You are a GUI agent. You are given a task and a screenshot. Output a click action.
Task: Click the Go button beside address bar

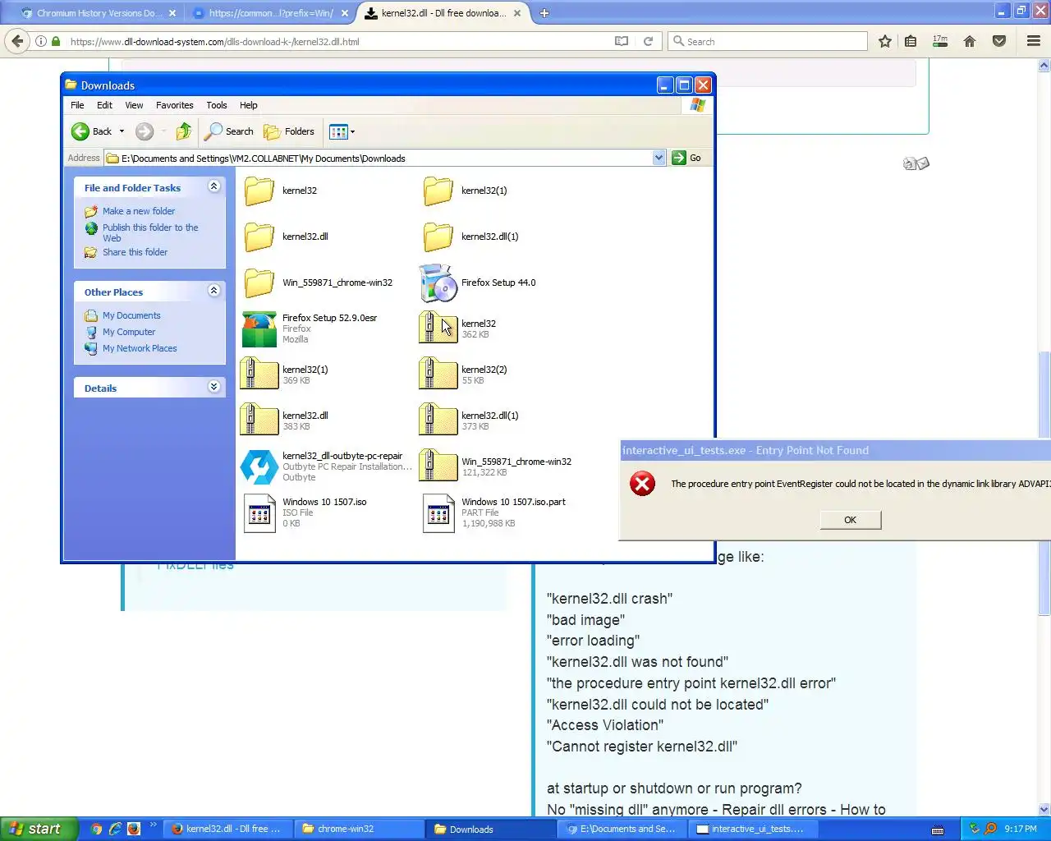click(687, 159)
